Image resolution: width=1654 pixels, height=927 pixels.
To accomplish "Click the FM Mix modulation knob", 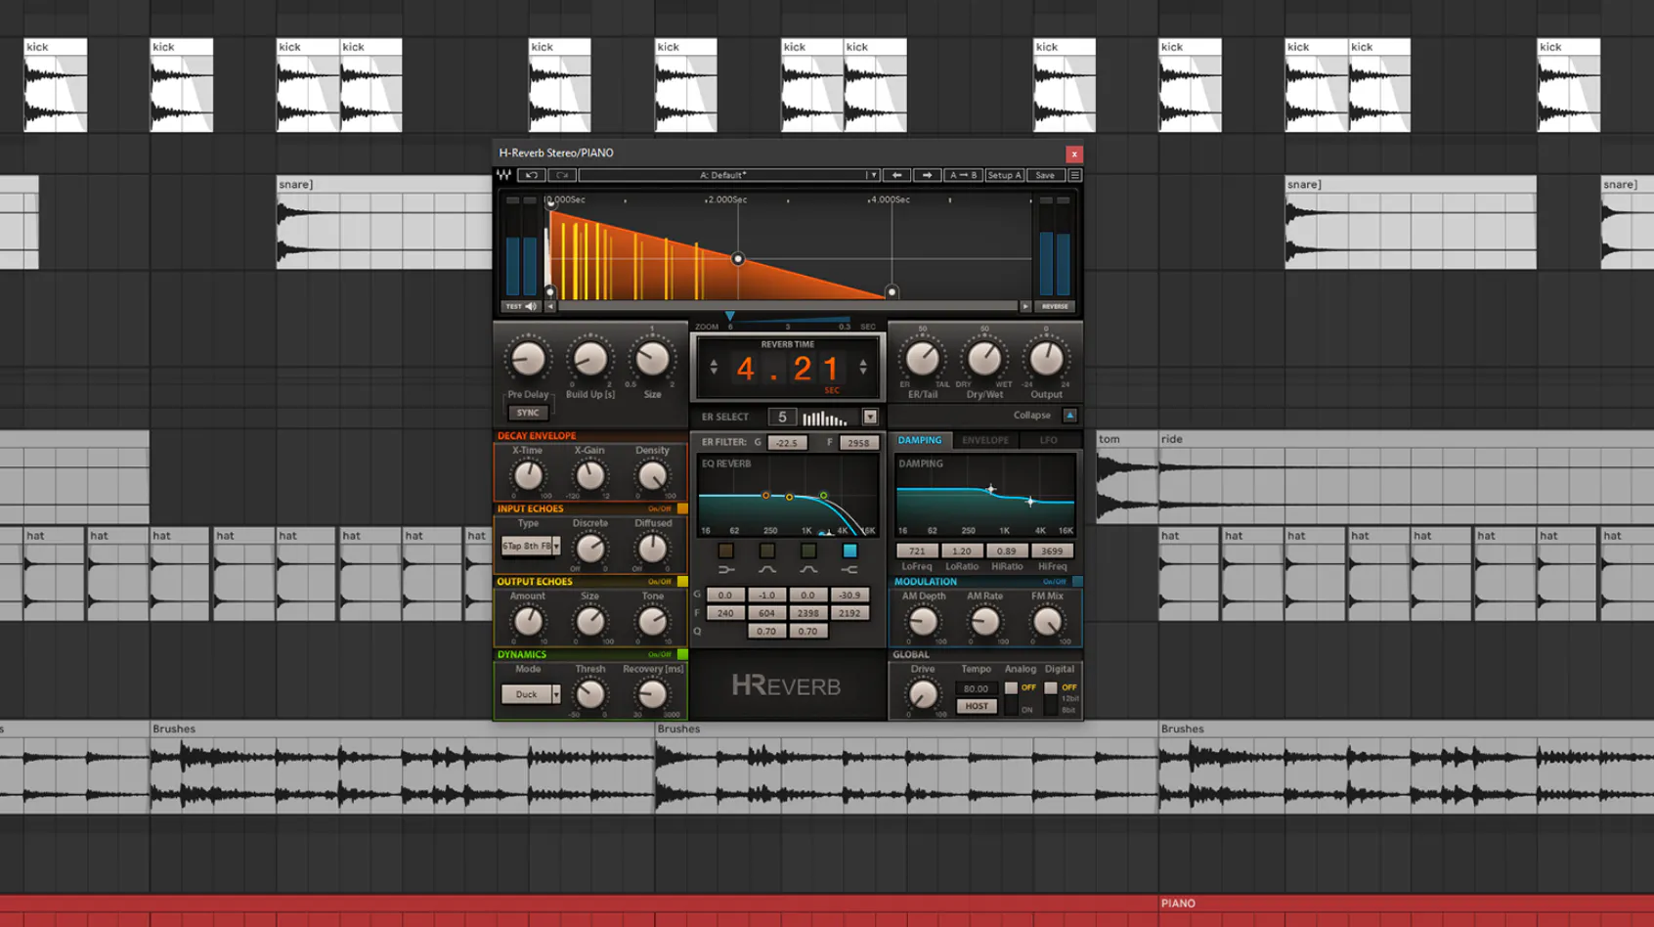I will 1047,622.
